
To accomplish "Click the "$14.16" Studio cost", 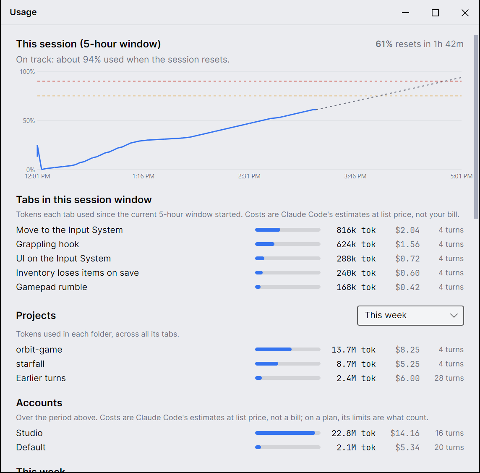I will point(405,433).
